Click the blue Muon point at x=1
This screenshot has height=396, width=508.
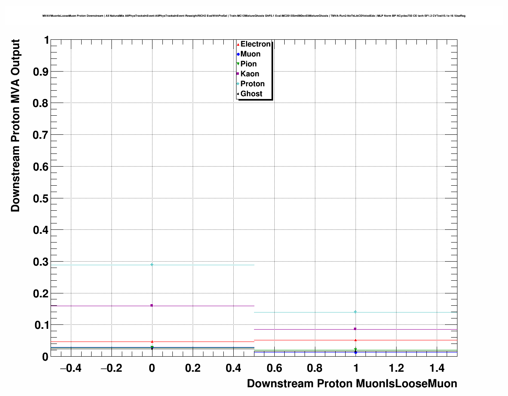tap(356, 352)
